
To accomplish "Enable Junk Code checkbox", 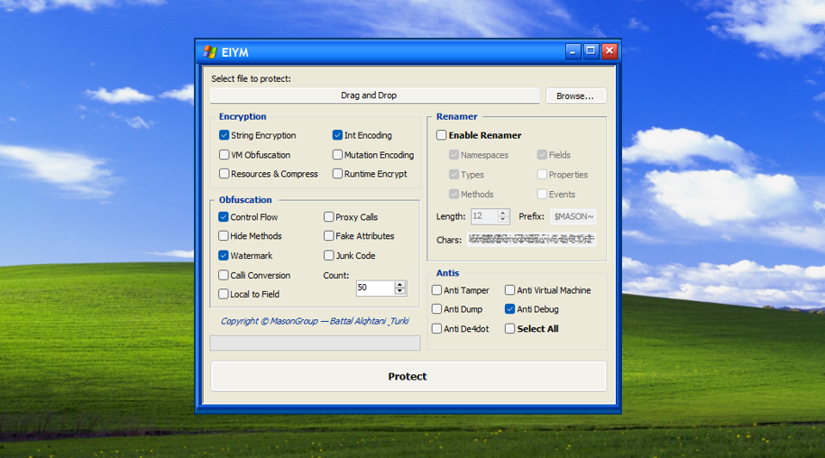I will pyautogui.click(x=329, y=255).
